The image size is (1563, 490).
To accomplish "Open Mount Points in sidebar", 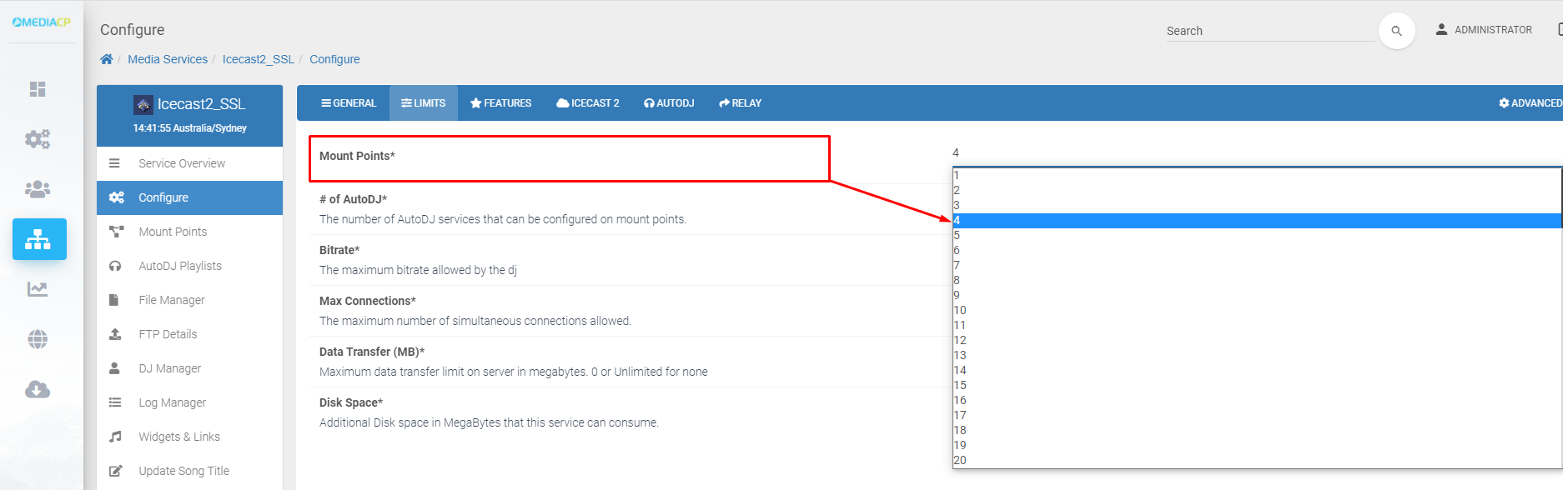I will (190, 232).
